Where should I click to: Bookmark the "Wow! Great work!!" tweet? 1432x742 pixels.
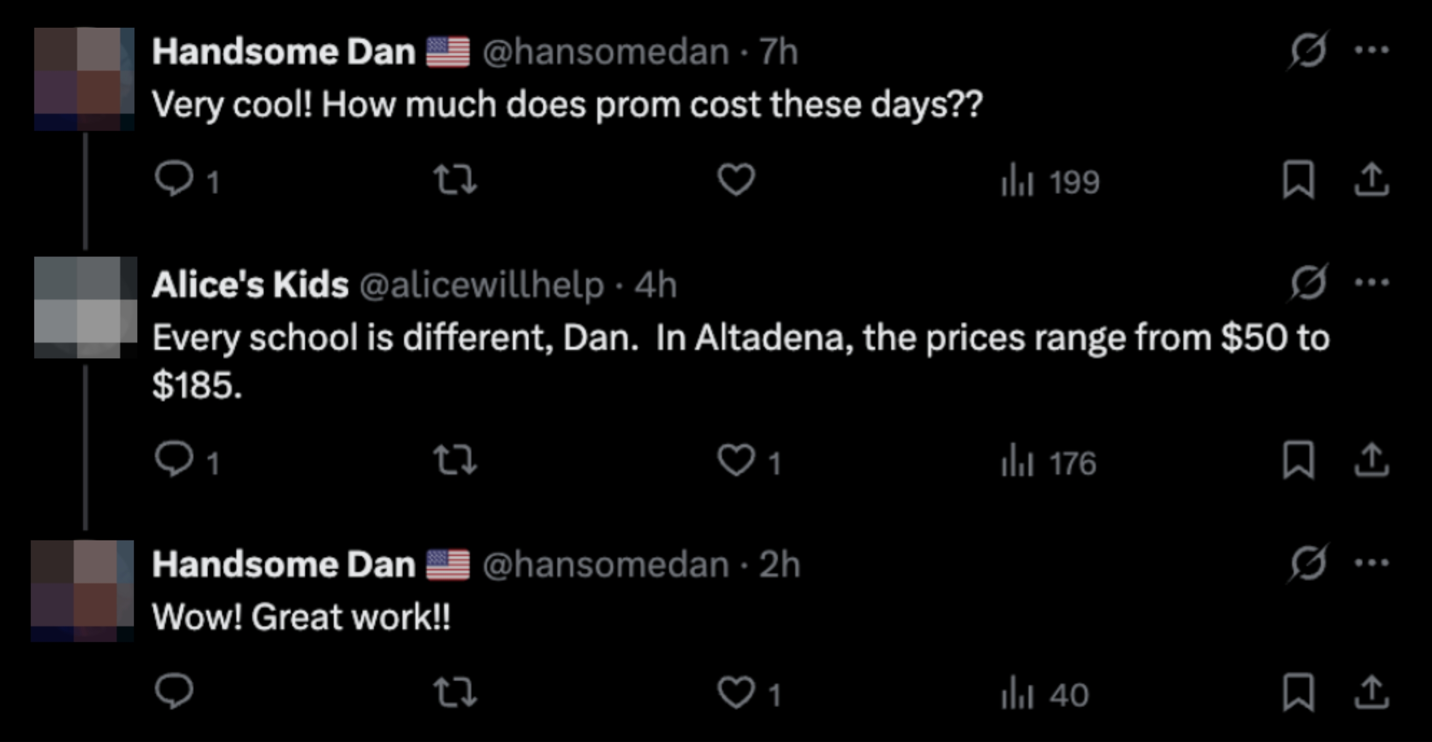point(1298,692)
